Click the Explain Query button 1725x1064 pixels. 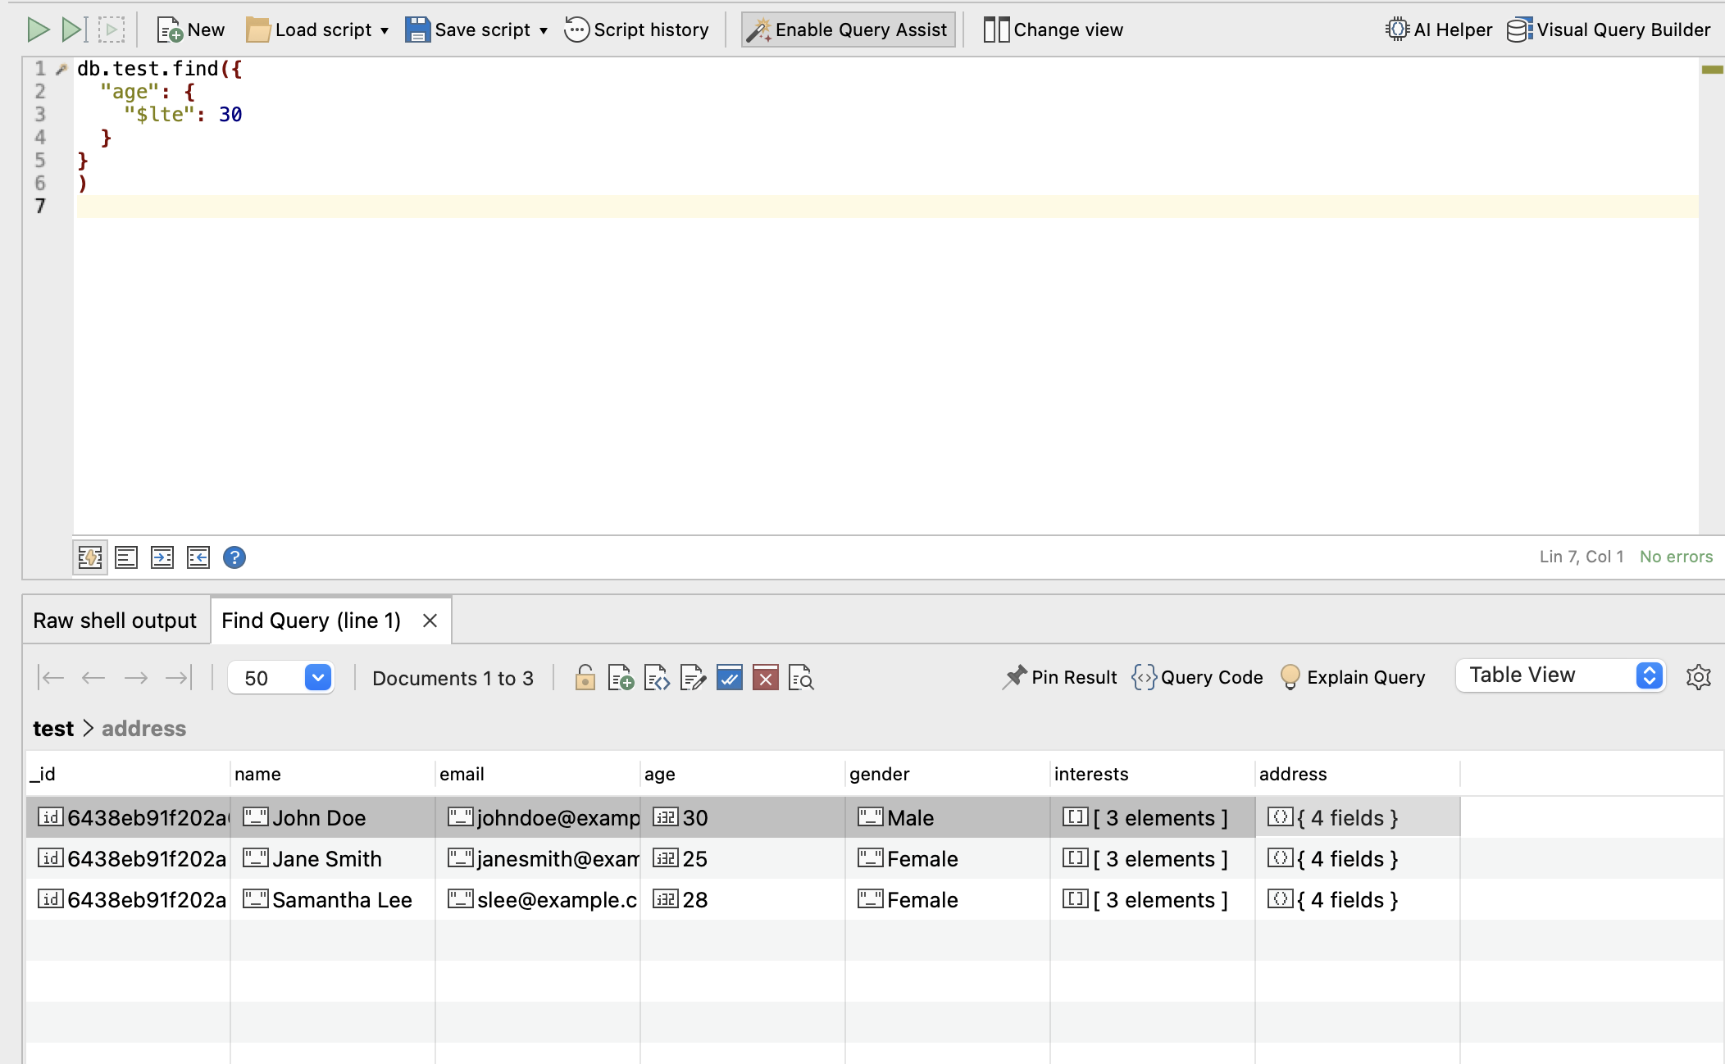pyautogui.click(x=1353, y=677)
